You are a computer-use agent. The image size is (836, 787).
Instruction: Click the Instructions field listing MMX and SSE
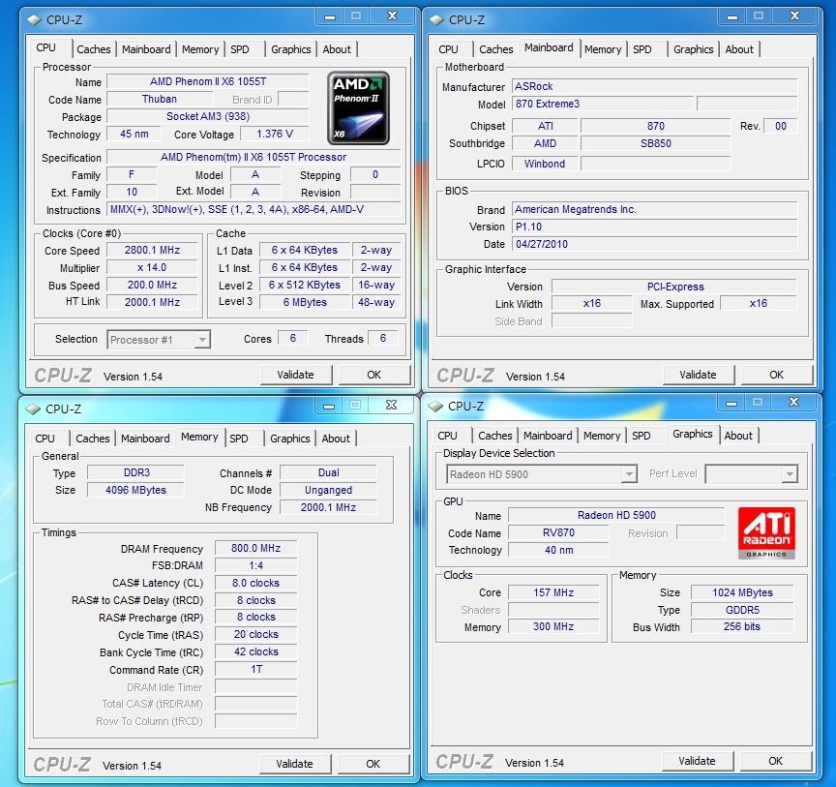(x=254, y=210)
